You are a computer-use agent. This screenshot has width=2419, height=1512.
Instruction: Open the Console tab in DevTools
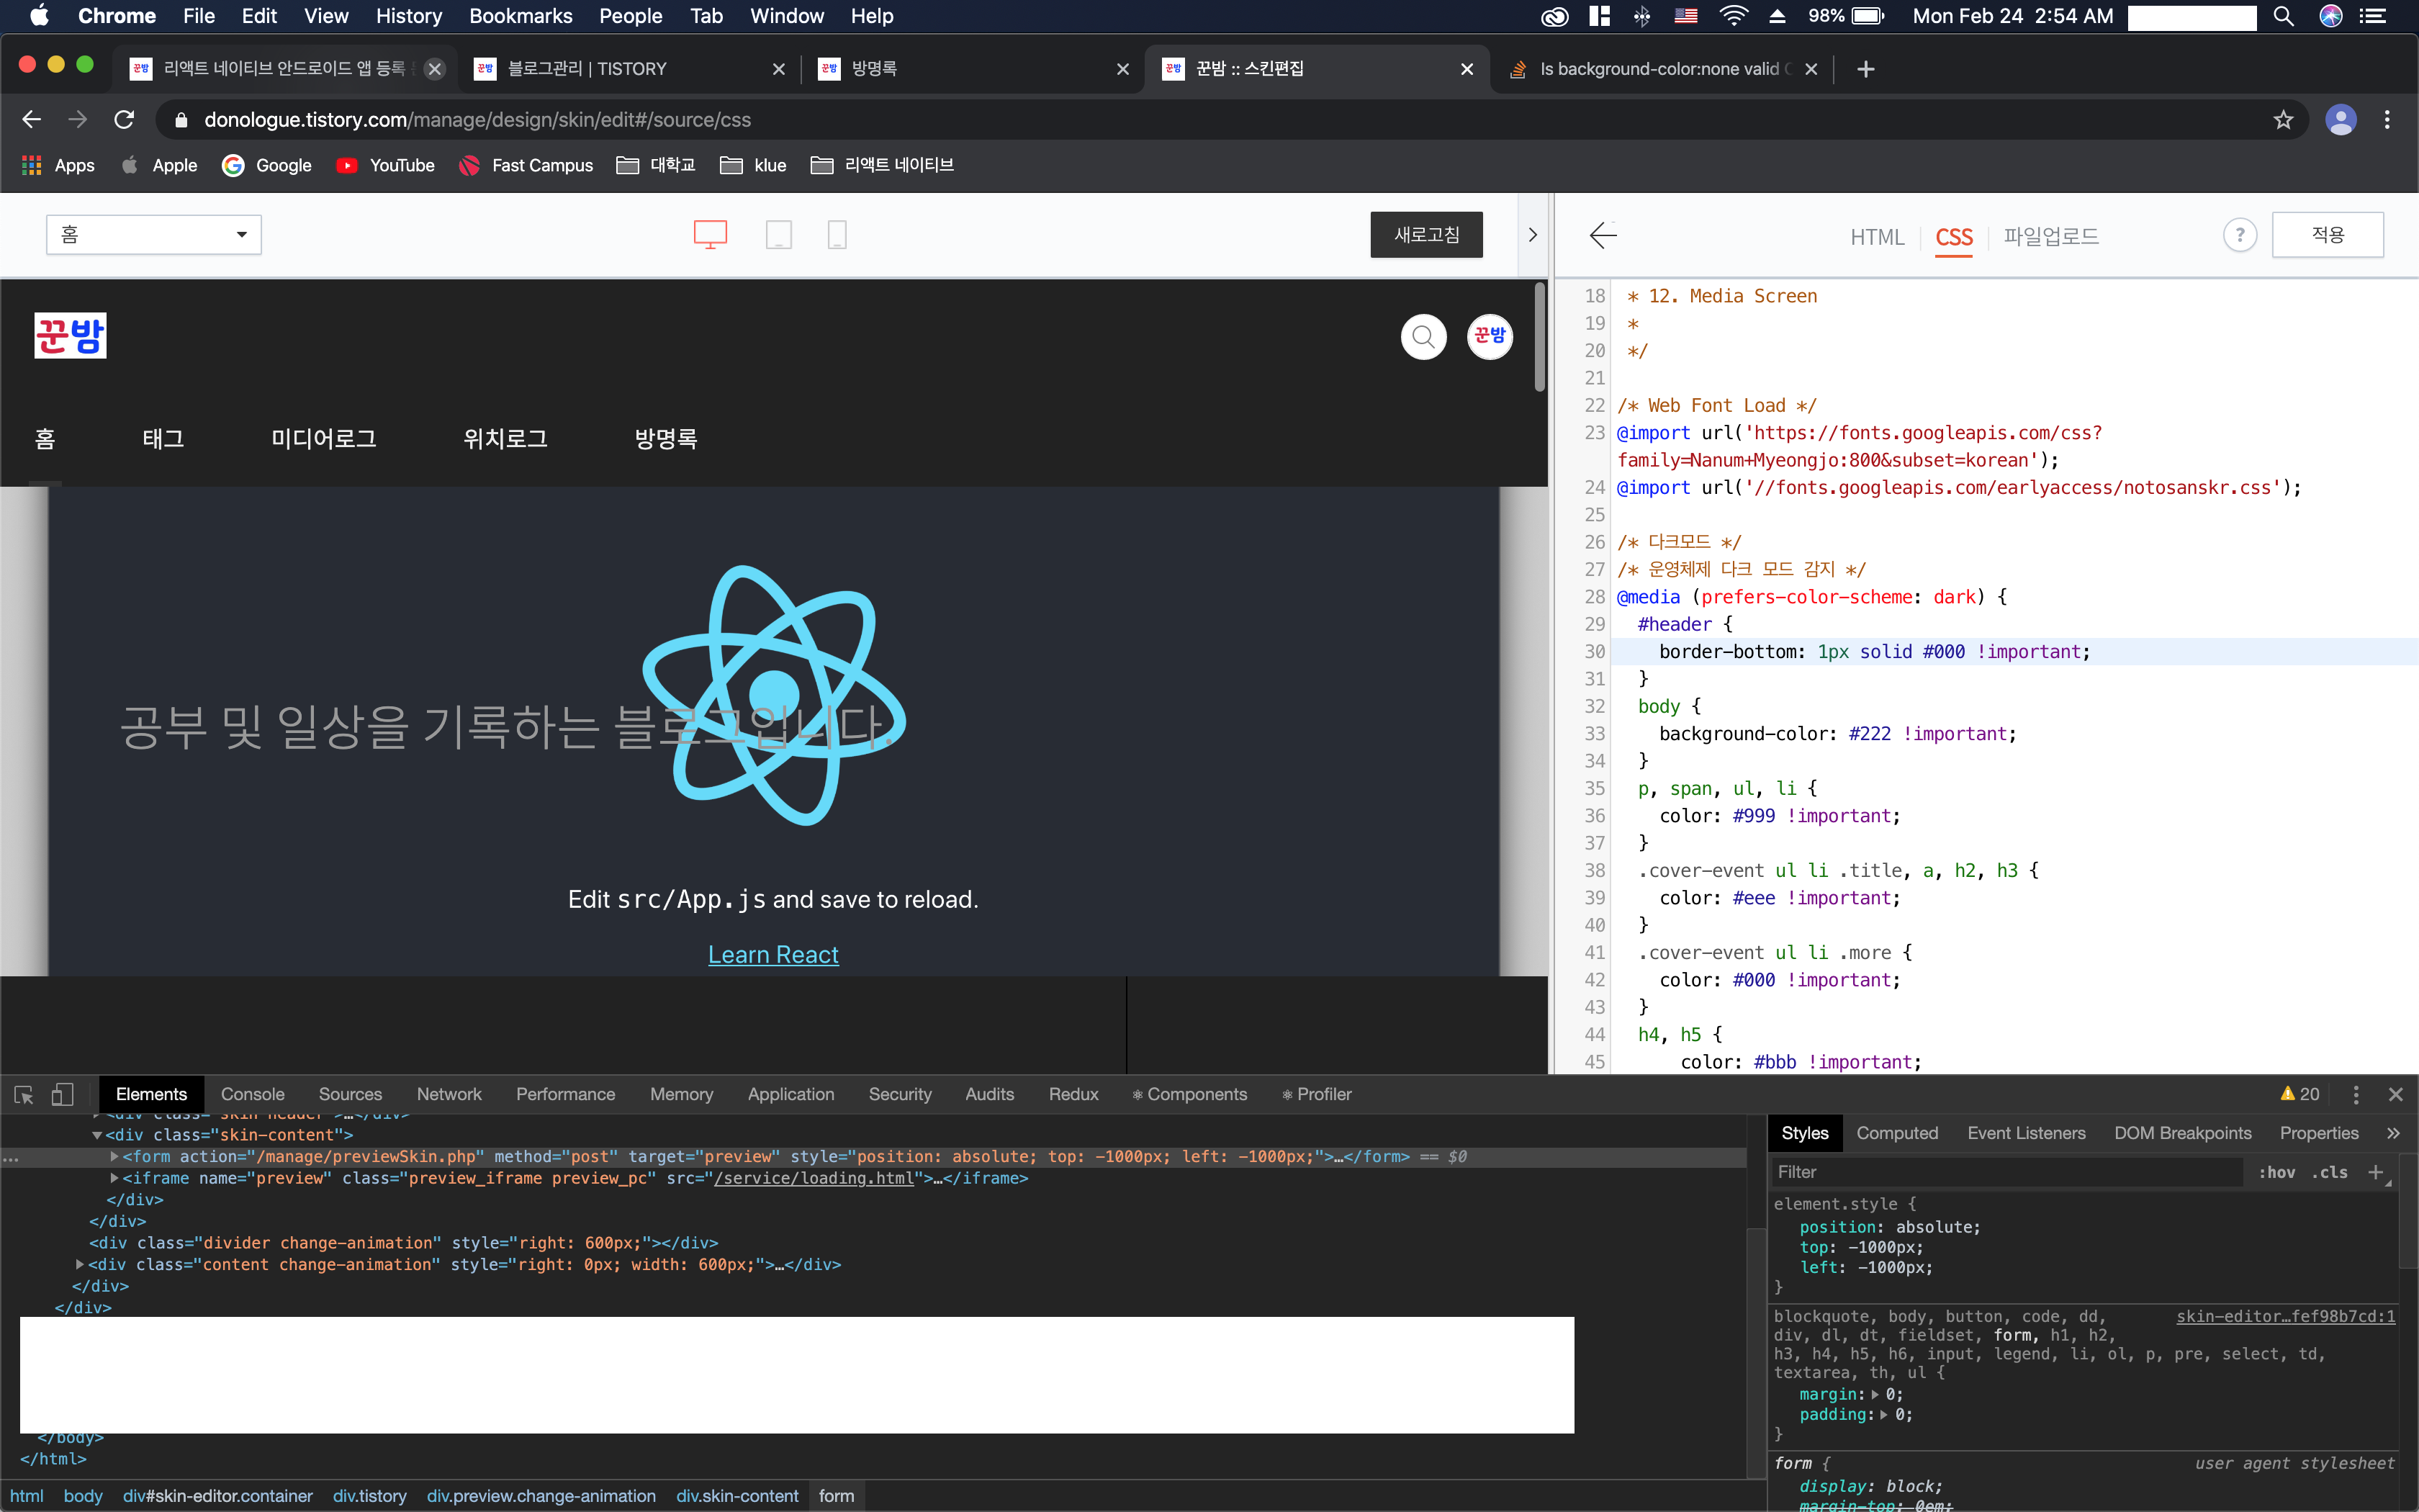pos(252,1094)
